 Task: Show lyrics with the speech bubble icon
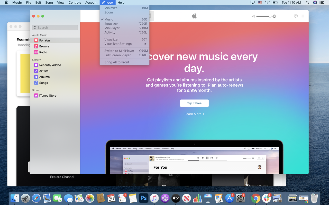tap(296, 16)
